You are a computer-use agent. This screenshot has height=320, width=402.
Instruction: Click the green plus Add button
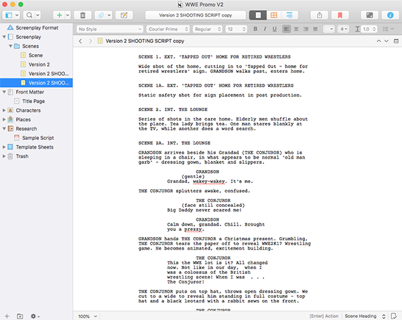pyautogui.click(x=59, y=15)
